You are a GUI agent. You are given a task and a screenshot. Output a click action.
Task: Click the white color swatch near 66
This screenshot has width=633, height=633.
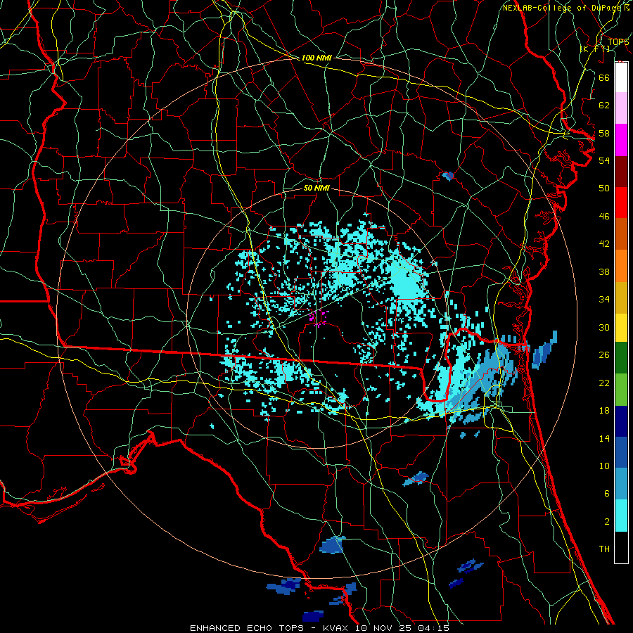[621, 77]
